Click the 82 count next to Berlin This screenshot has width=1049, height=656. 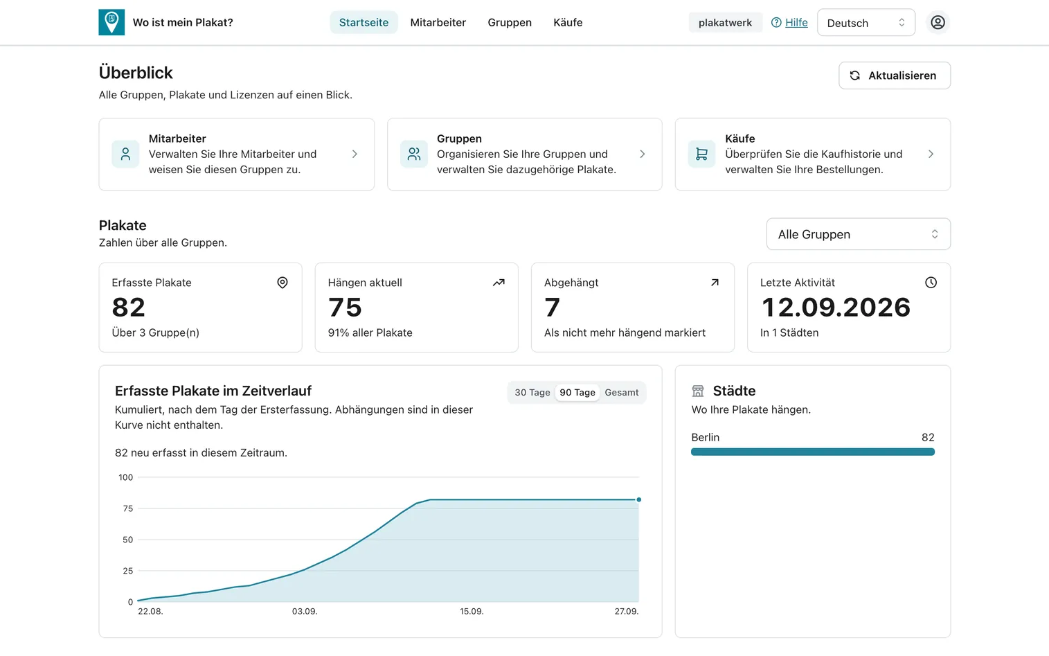928,437
